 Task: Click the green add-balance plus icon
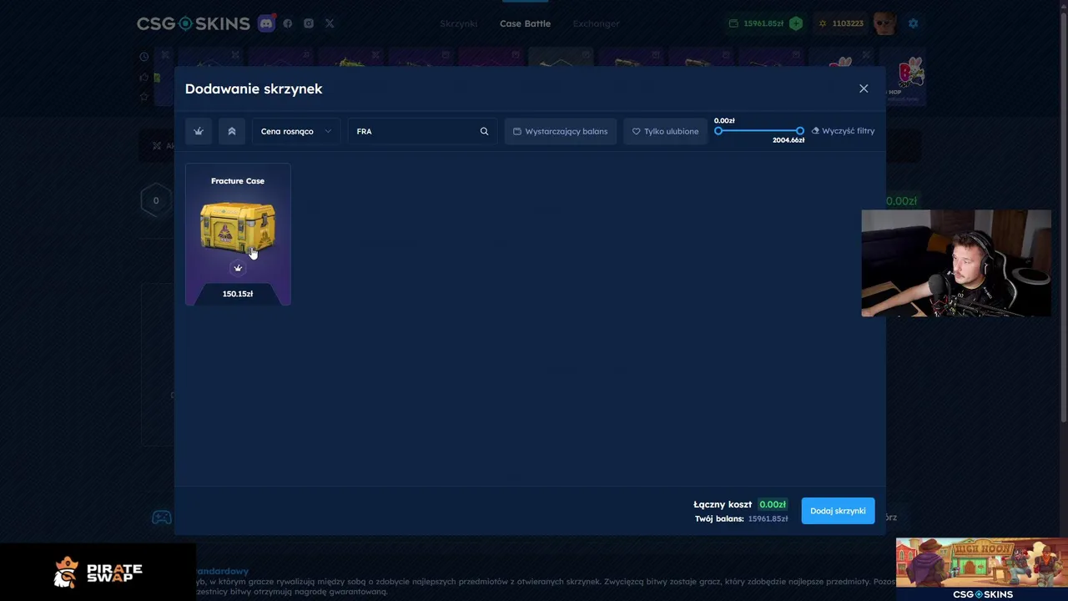[x=796, y=23]
